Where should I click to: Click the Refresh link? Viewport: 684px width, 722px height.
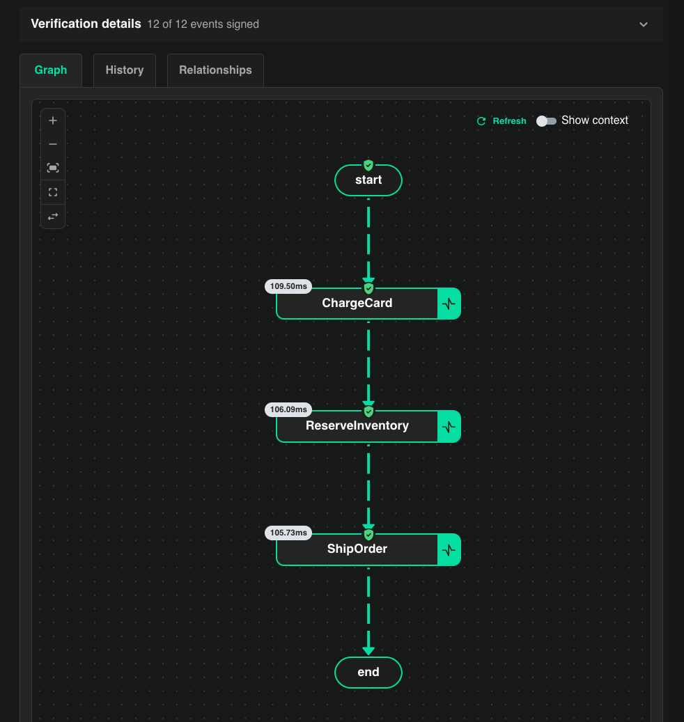509,121
